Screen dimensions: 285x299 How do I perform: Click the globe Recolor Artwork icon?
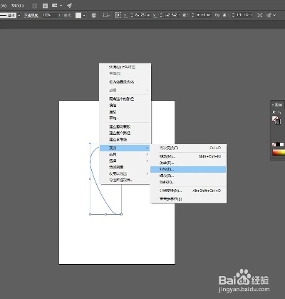tap(94, 15)
